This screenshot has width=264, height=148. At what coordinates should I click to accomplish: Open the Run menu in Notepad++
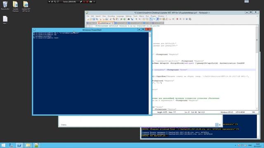pos(147,16)
